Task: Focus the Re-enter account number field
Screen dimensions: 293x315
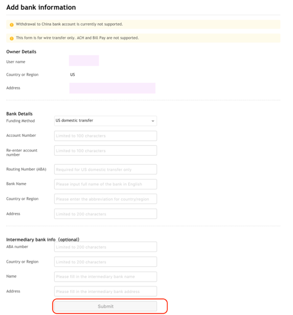Action: click(x=105, y=151)
